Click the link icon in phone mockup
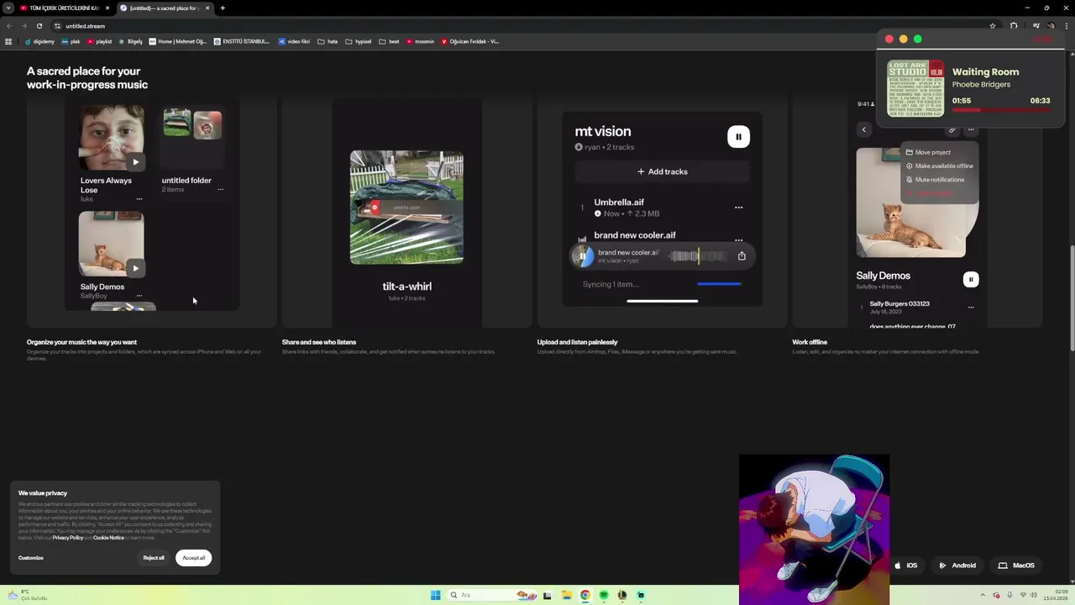This screenshot has height=605, width=1075. point(952,129)
